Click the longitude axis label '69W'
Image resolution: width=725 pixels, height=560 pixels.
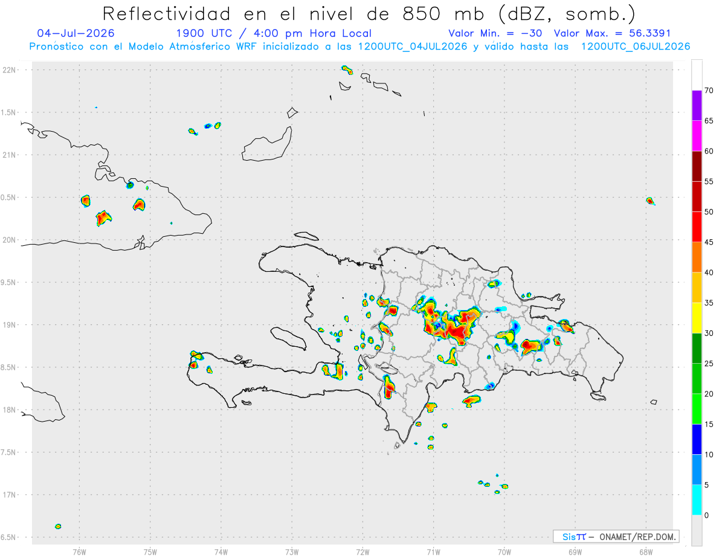click(x=575, y=551)
